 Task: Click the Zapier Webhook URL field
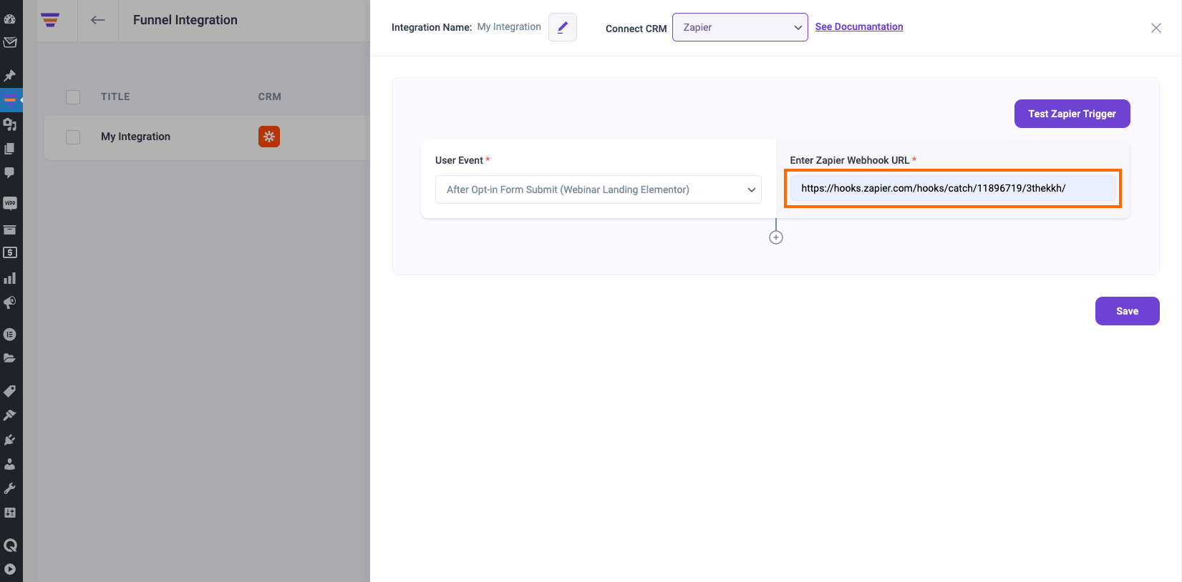[953, 188]
